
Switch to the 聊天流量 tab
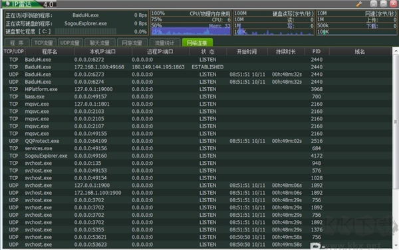click(100, 43)
